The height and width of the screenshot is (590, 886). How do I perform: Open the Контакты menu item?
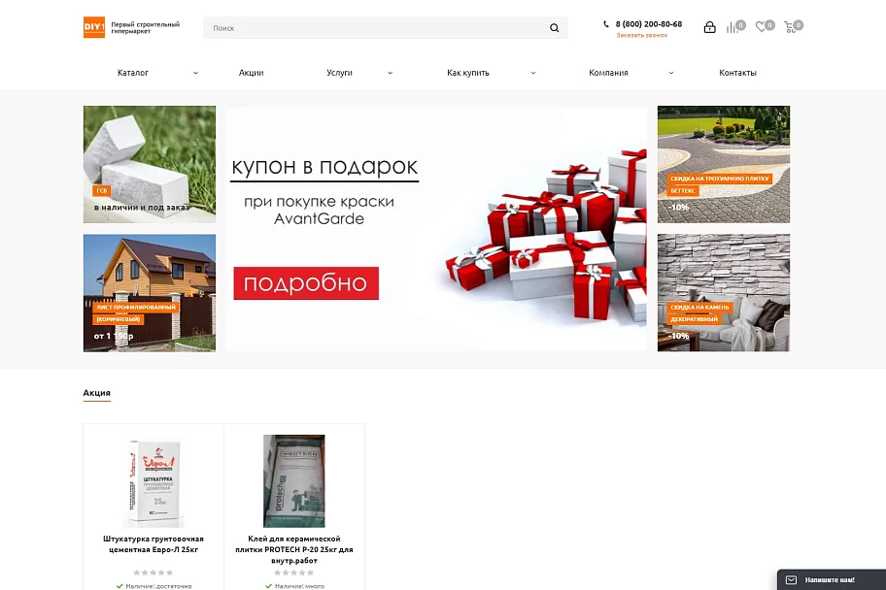pyautogui.click(x=737, y=73)
